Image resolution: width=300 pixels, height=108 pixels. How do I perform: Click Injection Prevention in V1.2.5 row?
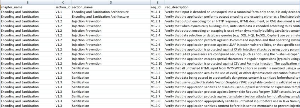(111, 40)
